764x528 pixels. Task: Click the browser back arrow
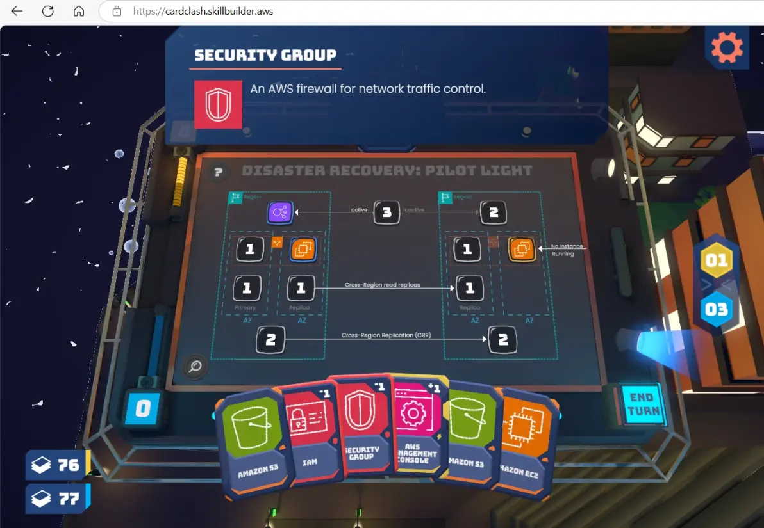click(17, 11)
